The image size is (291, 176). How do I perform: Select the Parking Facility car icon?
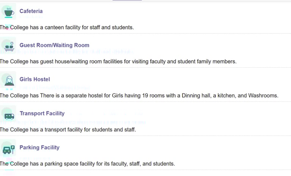8,148
